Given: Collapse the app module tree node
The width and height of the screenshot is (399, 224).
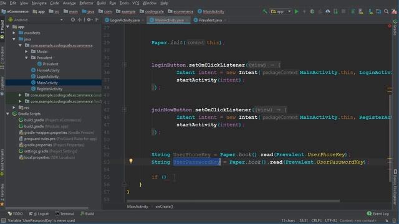Looking at the screenshot, I should coord(8,27).
